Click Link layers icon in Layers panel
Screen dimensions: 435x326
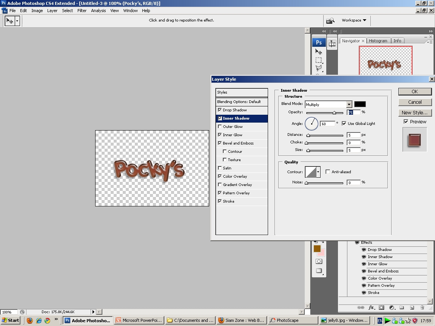pos(360,308)
